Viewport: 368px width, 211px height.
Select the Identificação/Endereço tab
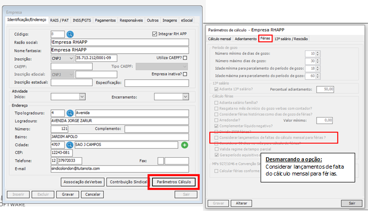point(27,20)
